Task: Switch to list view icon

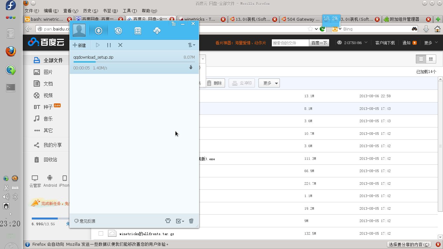Action: (421, 59)
